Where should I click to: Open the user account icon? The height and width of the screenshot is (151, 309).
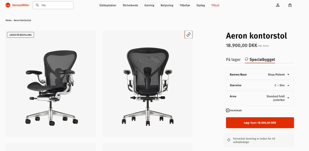278,5
